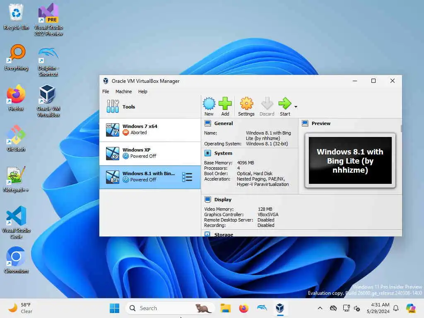Click the taskbar Search box
Screen dimensions: 424x318
click(170, 308)
